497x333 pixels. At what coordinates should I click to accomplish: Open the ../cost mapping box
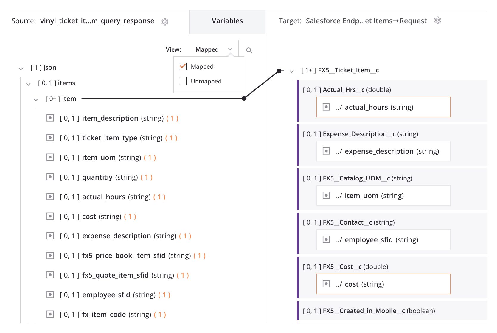tap(383, 284)
